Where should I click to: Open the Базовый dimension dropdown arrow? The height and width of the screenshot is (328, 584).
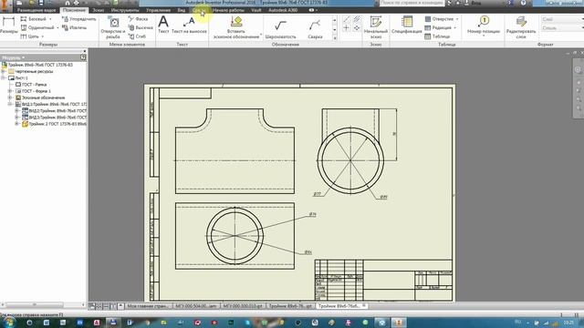pyautogui.click(x=51, y=19)
